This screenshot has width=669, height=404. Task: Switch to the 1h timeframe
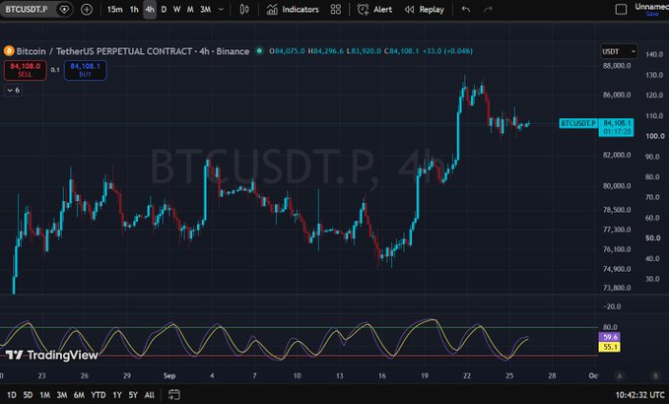coord(134,10)
